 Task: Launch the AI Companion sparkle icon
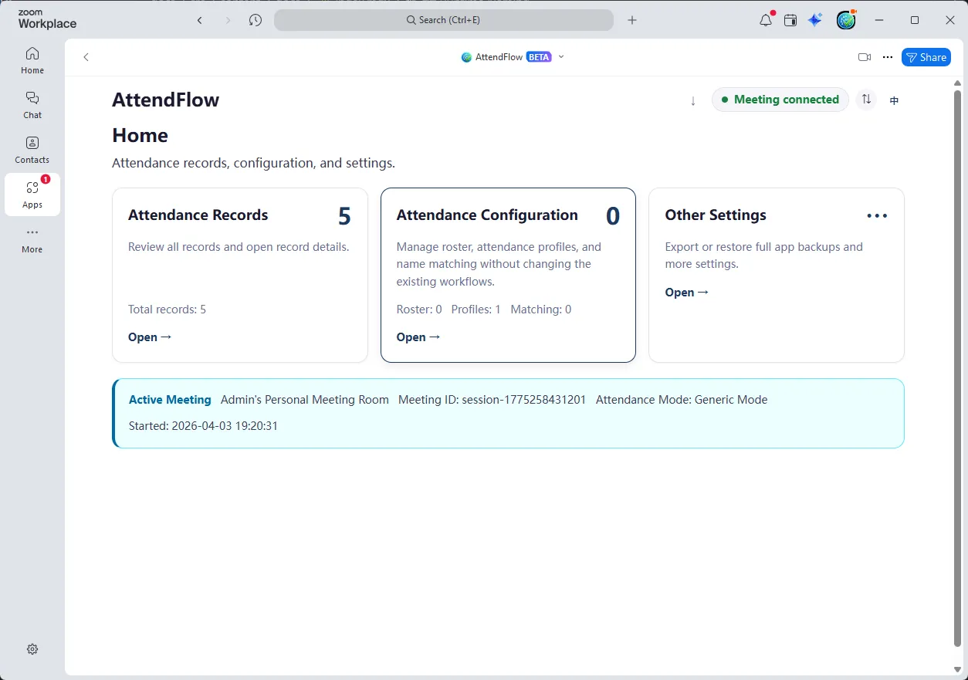(815, 20)
